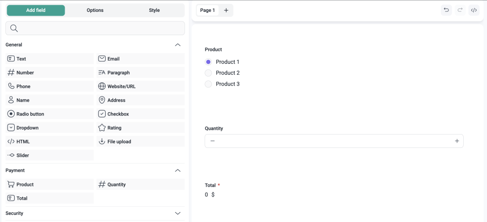This screenshot has height=222, width=487.
Task: Add a Text field from General
Action: (x=49, y=58)
